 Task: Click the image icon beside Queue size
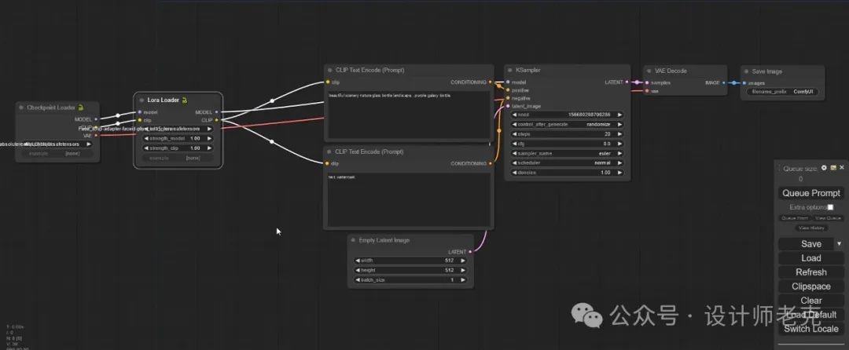833,168
